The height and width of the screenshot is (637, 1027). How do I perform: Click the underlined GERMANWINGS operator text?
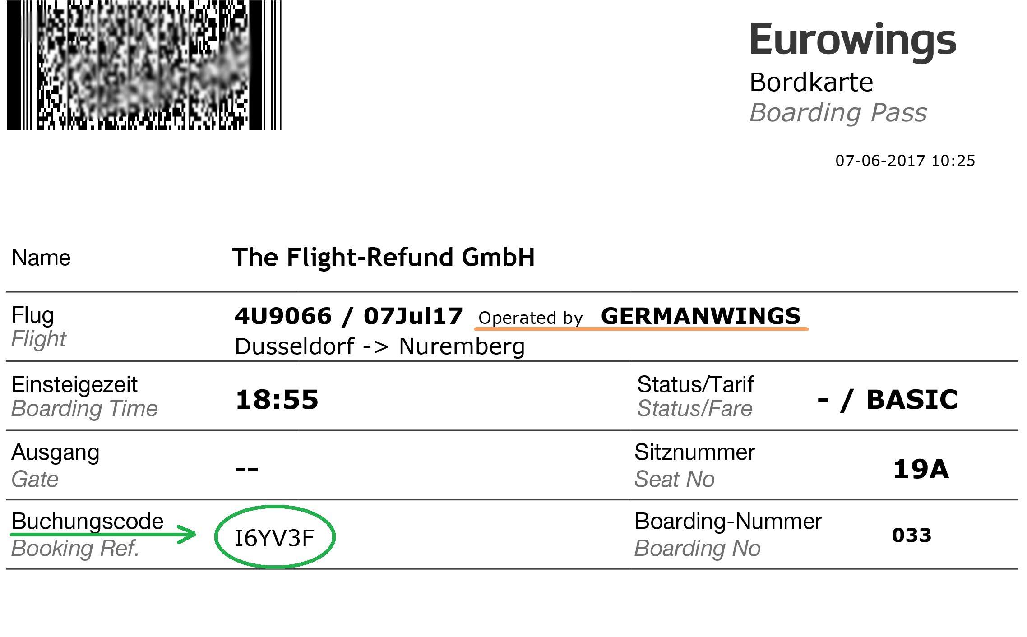point(701,316)
